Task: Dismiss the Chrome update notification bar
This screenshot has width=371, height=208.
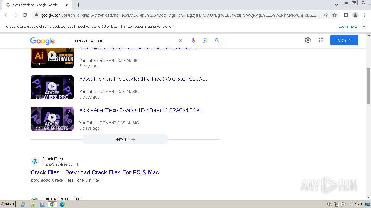Action: tap(364, 26)
